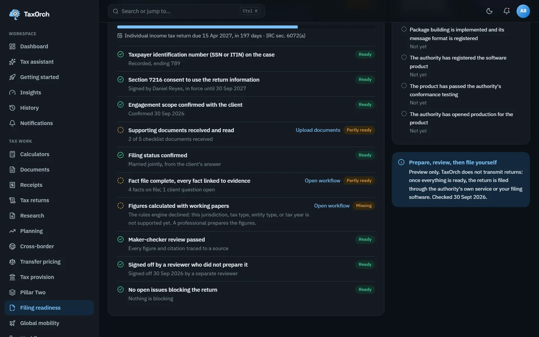Open workflow for Fact file complete
The image size is (539, 337).
[322, 180]
